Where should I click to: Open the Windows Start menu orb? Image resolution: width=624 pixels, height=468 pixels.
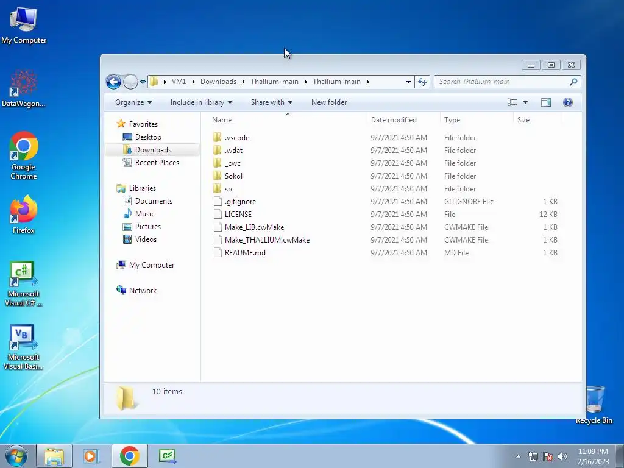[x=16, y=456]
